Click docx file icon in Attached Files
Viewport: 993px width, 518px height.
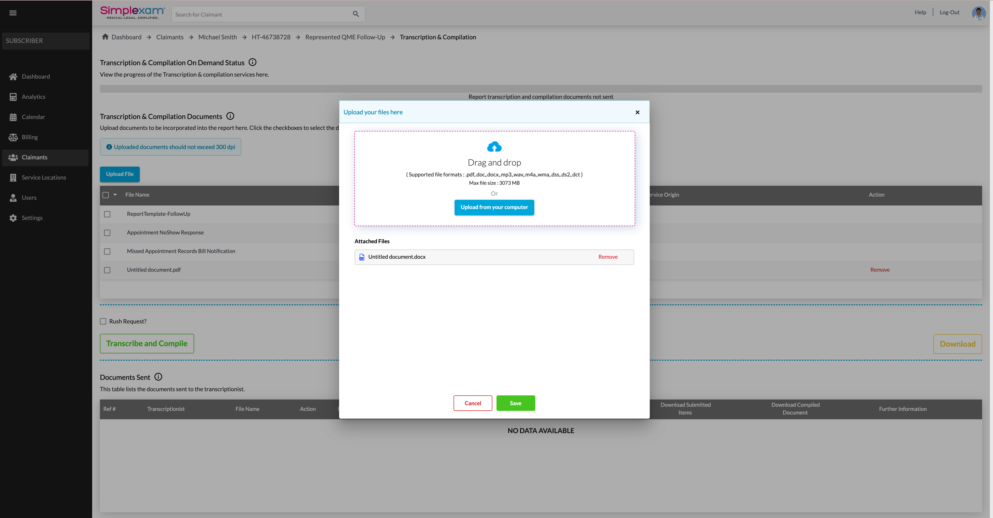coord(362,257)
